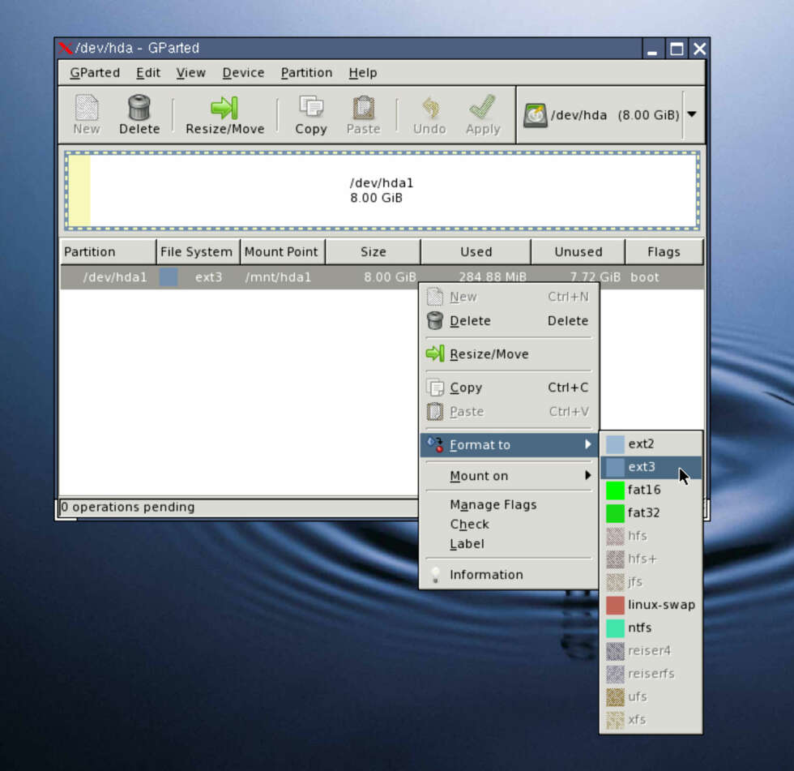This screenshot has height=771, width=794.
Task: Sort by the Mount Point column header
Action: click(283, 252)
